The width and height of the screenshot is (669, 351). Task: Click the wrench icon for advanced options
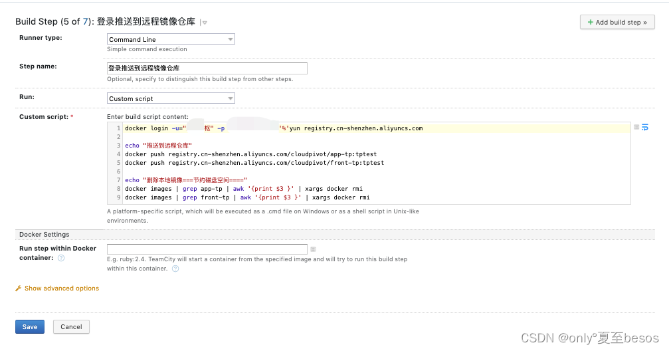pyautogui.click(x=19, y=289)
